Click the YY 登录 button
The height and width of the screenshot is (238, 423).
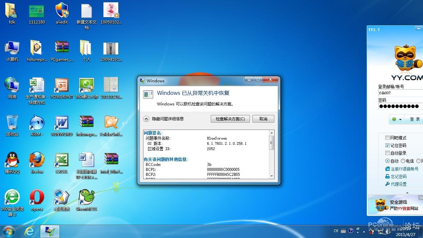[x=414, y=119]
